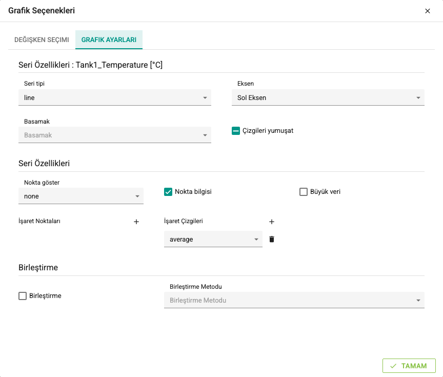443x377 pixels.
Task: Toggle the Çizgileri yumuşat checkbox
Action: pyautogui.click(x=236, y=131)
